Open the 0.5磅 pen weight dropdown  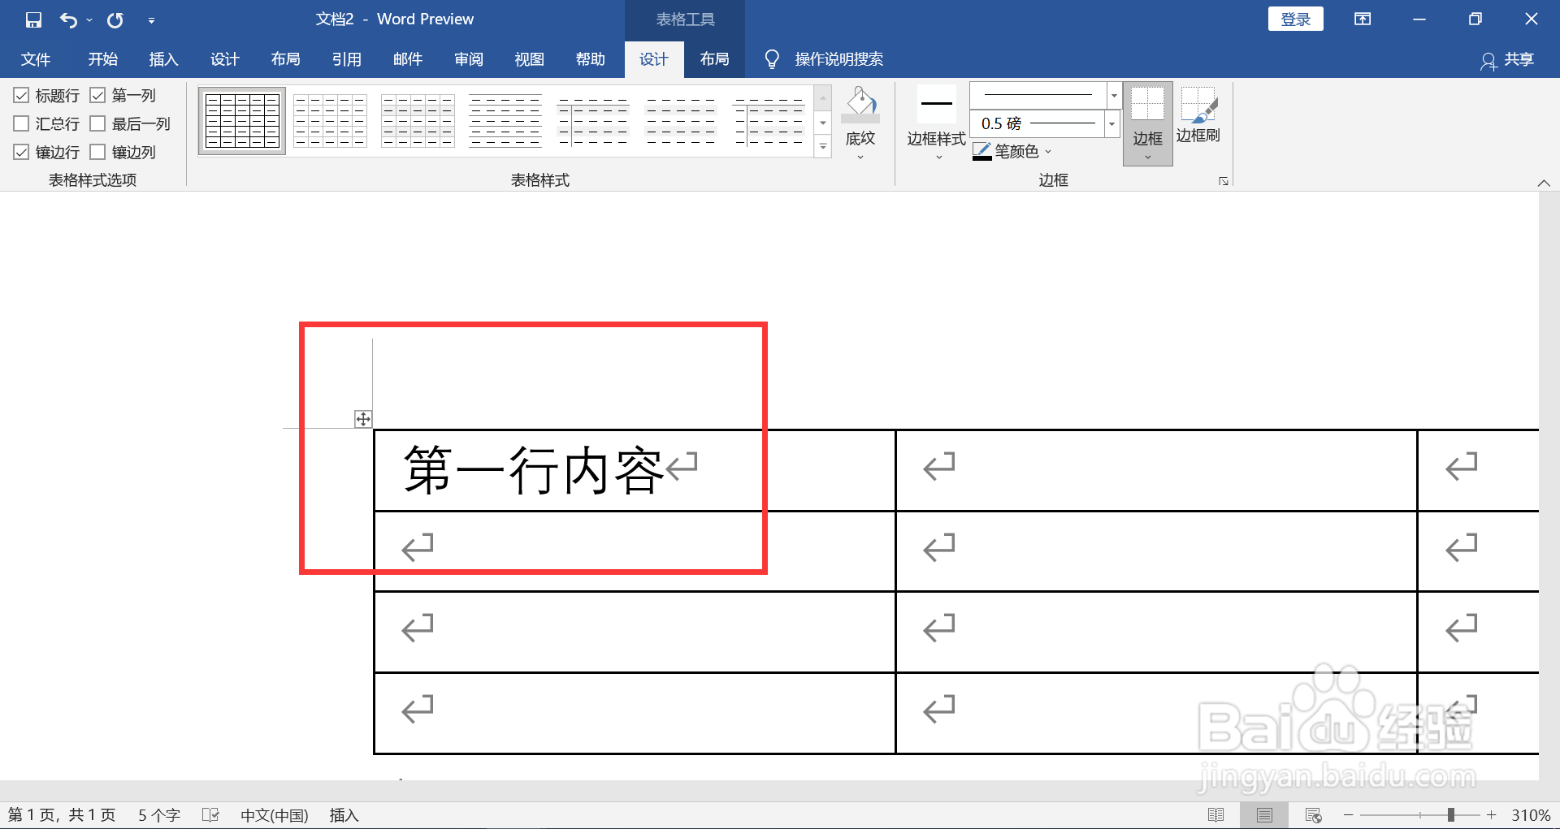click(x=1111, y=123)
